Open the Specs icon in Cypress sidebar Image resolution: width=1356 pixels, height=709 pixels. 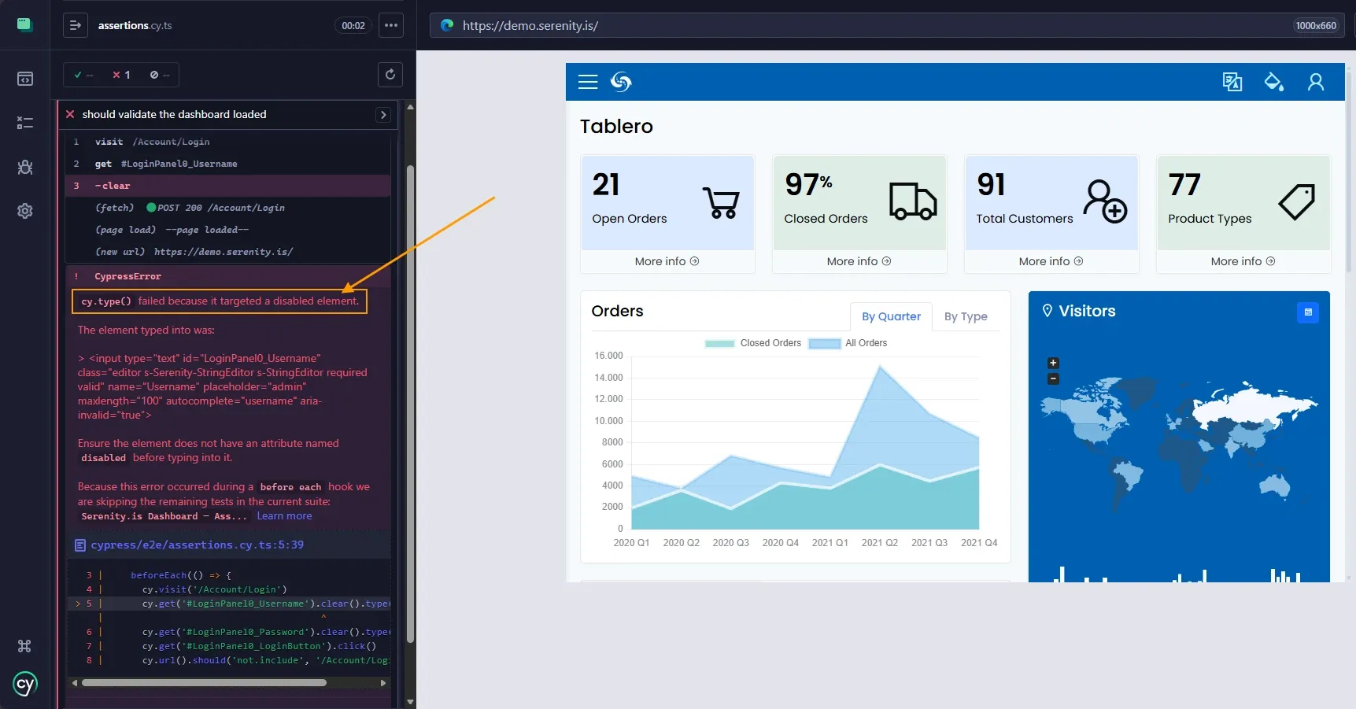(x=25, y=79)
